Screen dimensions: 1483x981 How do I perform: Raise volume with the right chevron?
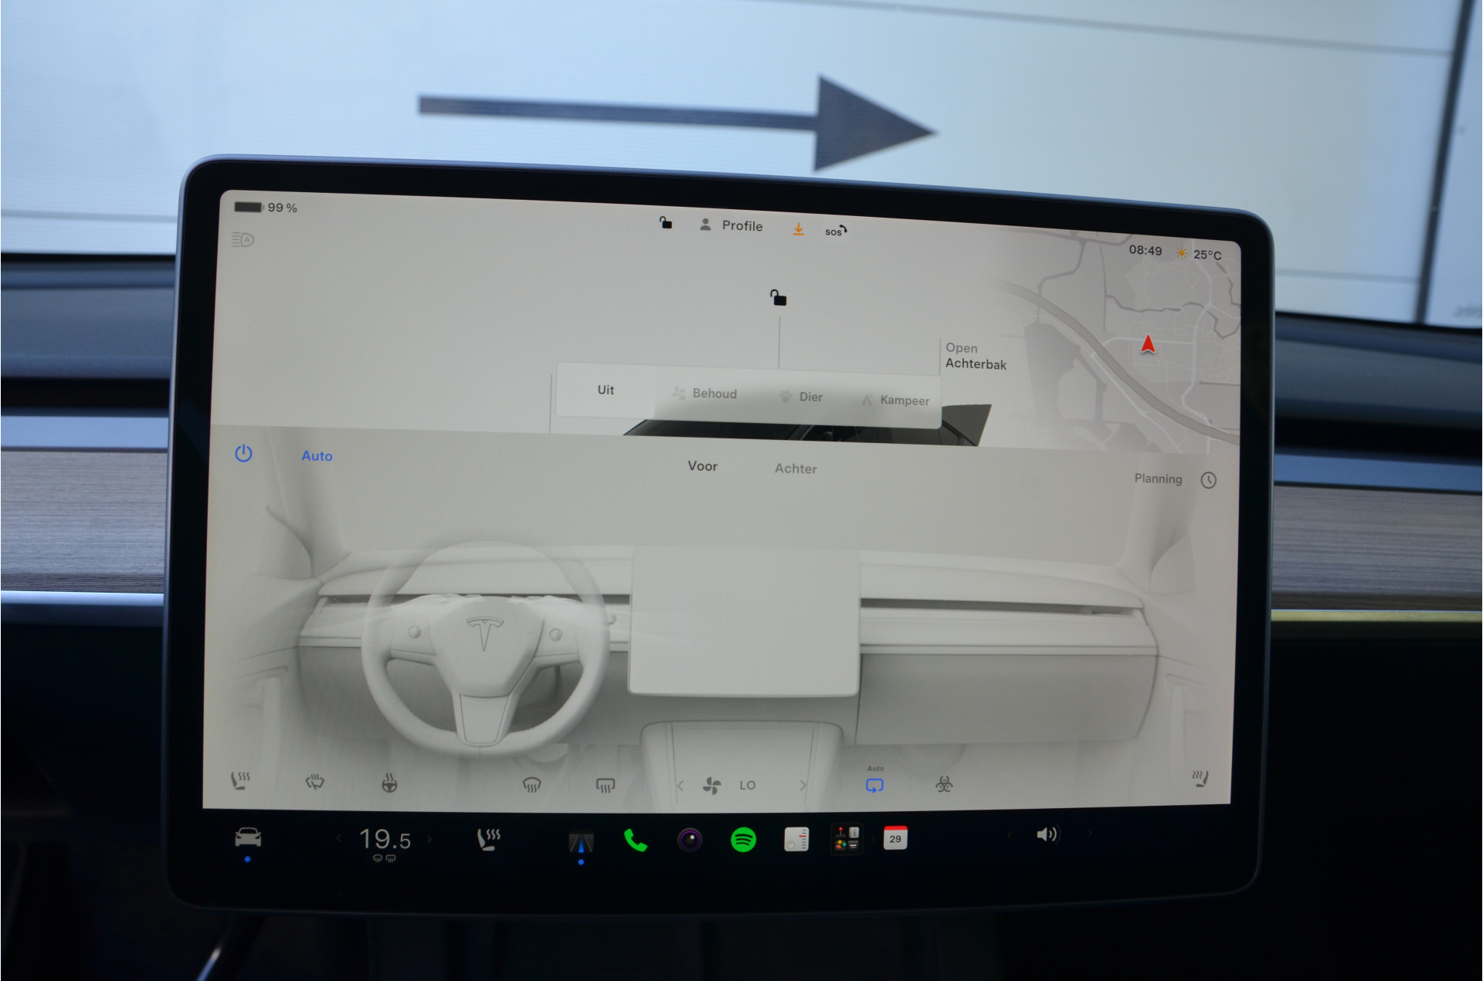1090,833
